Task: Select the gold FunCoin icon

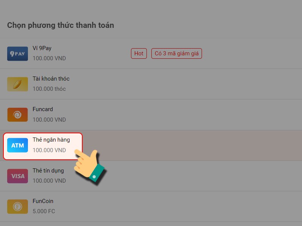Action: coord(17,206)
